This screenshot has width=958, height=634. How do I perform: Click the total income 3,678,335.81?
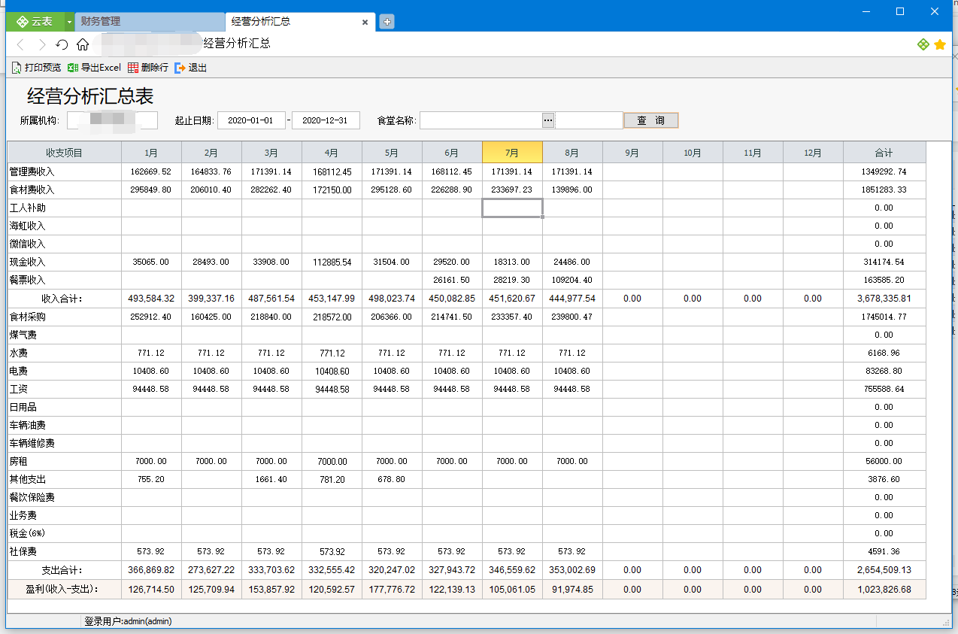[x=884, y=299]
